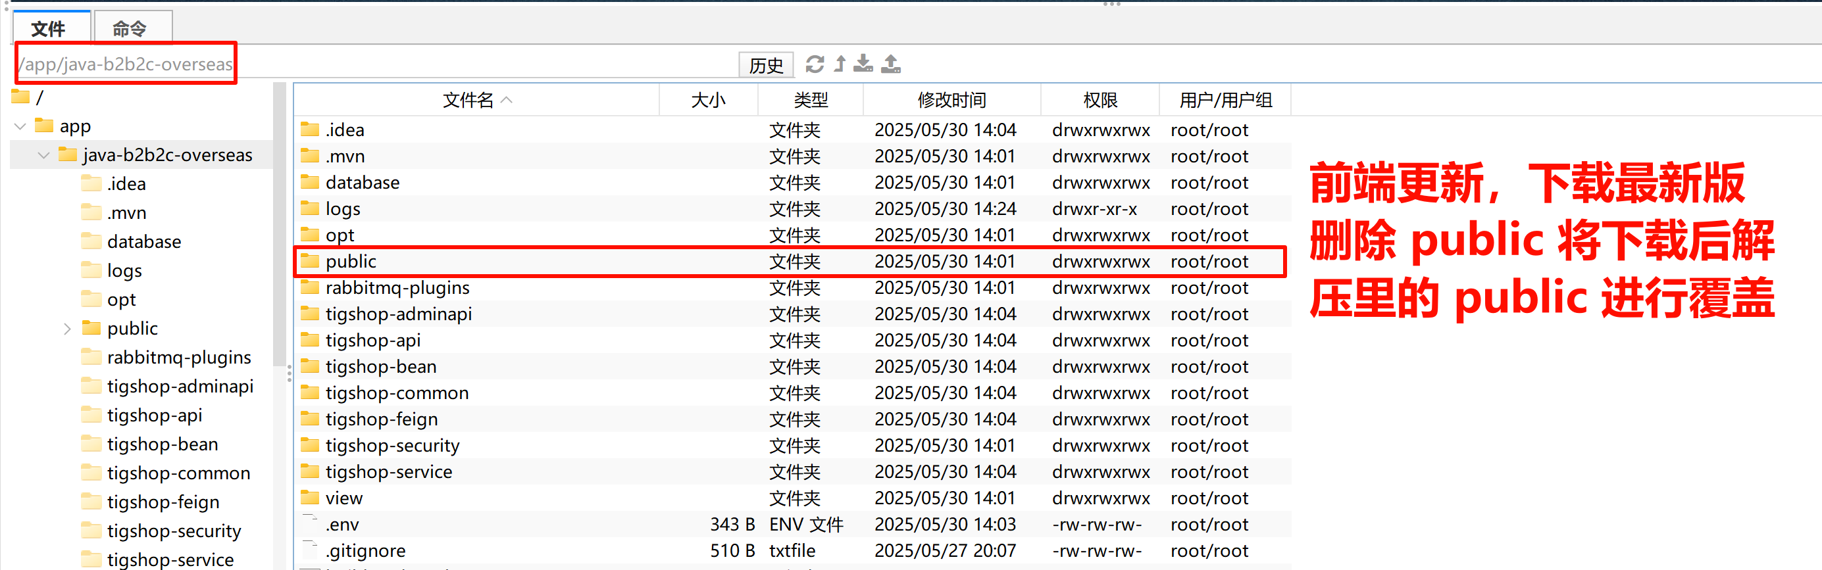This screenshot has width=1822, height=570.
Task: Select the view file name in list
Action: (x=344, y=498)
